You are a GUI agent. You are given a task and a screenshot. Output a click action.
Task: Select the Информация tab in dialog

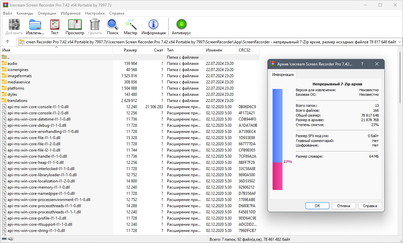pyautogui.click(x=283, y=75)
